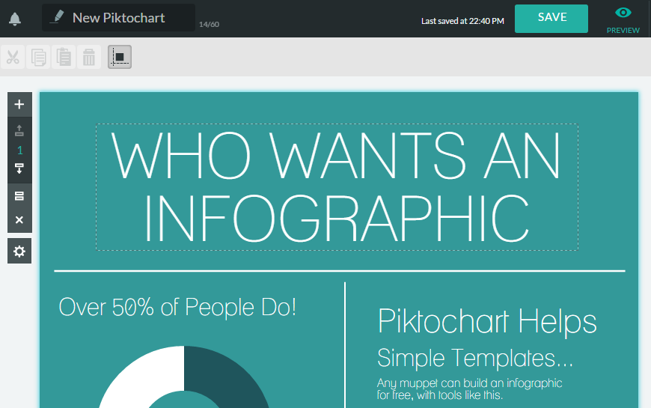Viewport: 651px width, 408px height.
Task: Select the Any muppet can build paragraph
Action: click(470, 389)
